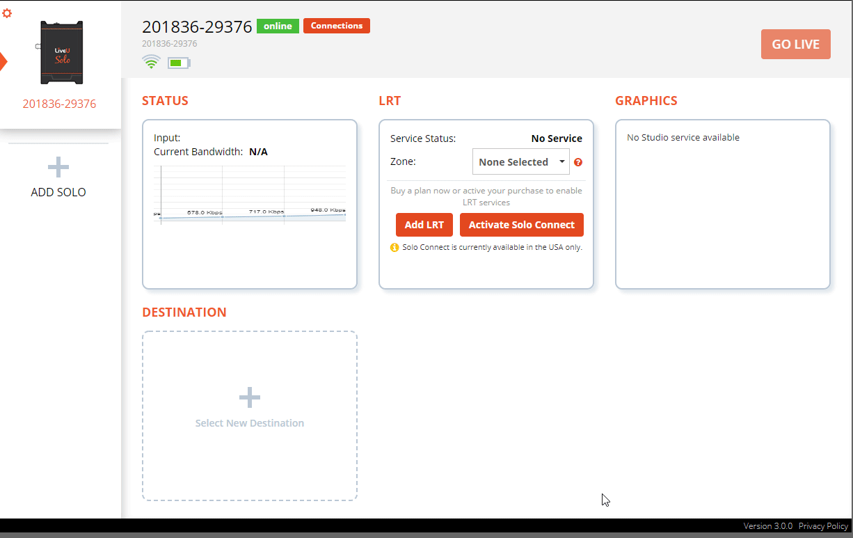Click the LRT section heading
The width and height of the screenshot is (853, 538).
pyautogui.click(x=390, y=100)
